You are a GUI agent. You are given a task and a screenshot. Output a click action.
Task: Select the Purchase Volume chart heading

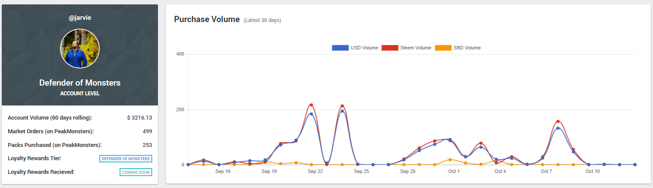click(x=206, y=19)
